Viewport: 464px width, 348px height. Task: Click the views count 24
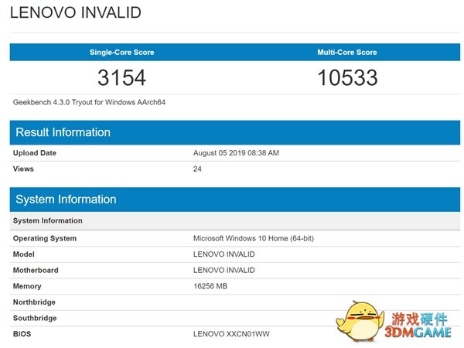point(197,169)
